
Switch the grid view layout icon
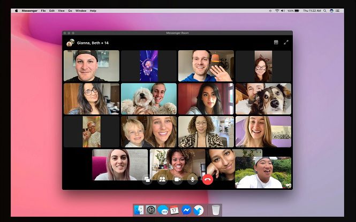tap(276, 42)
